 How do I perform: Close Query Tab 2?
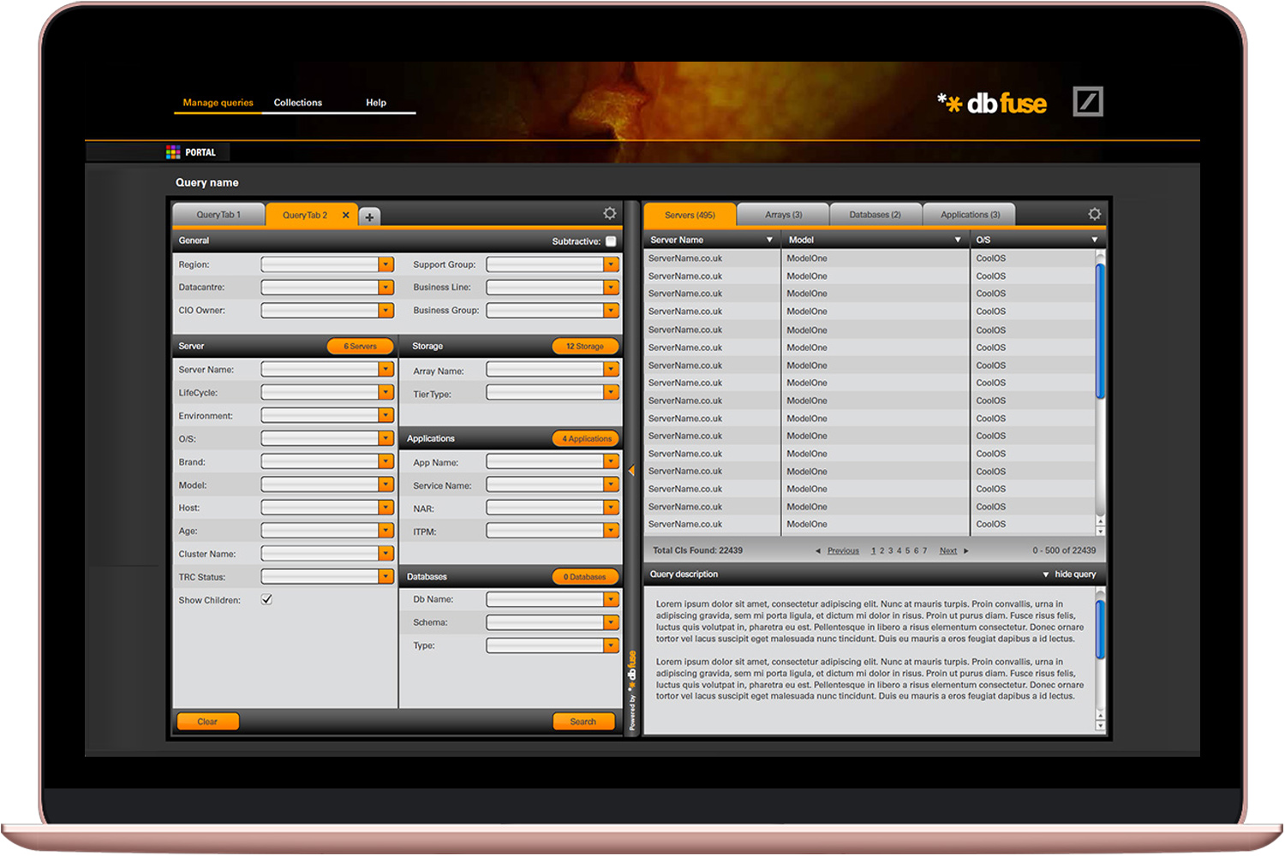click(346, 215)
